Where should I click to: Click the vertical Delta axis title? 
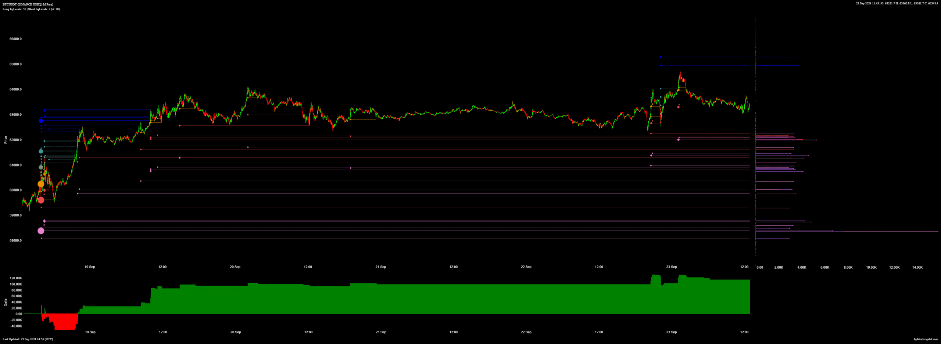point(6,302)
